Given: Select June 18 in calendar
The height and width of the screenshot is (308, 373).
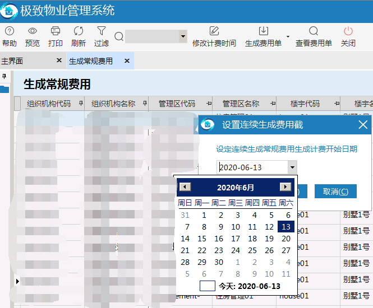Looking at the screenshot, I should [x=252, y=239].
